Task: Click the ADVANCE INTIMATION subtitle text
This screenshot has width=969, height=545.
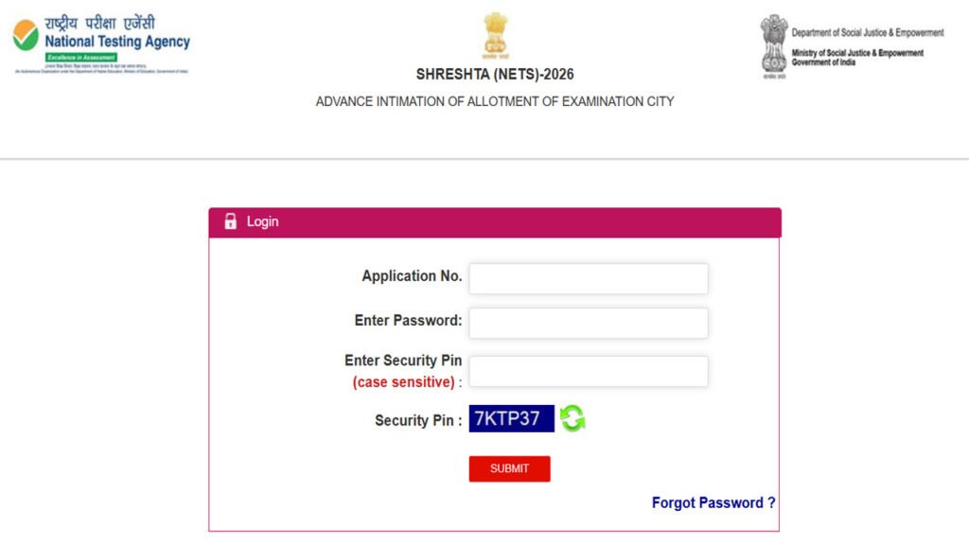Action: pyautogui.click(x=494, y=101)
